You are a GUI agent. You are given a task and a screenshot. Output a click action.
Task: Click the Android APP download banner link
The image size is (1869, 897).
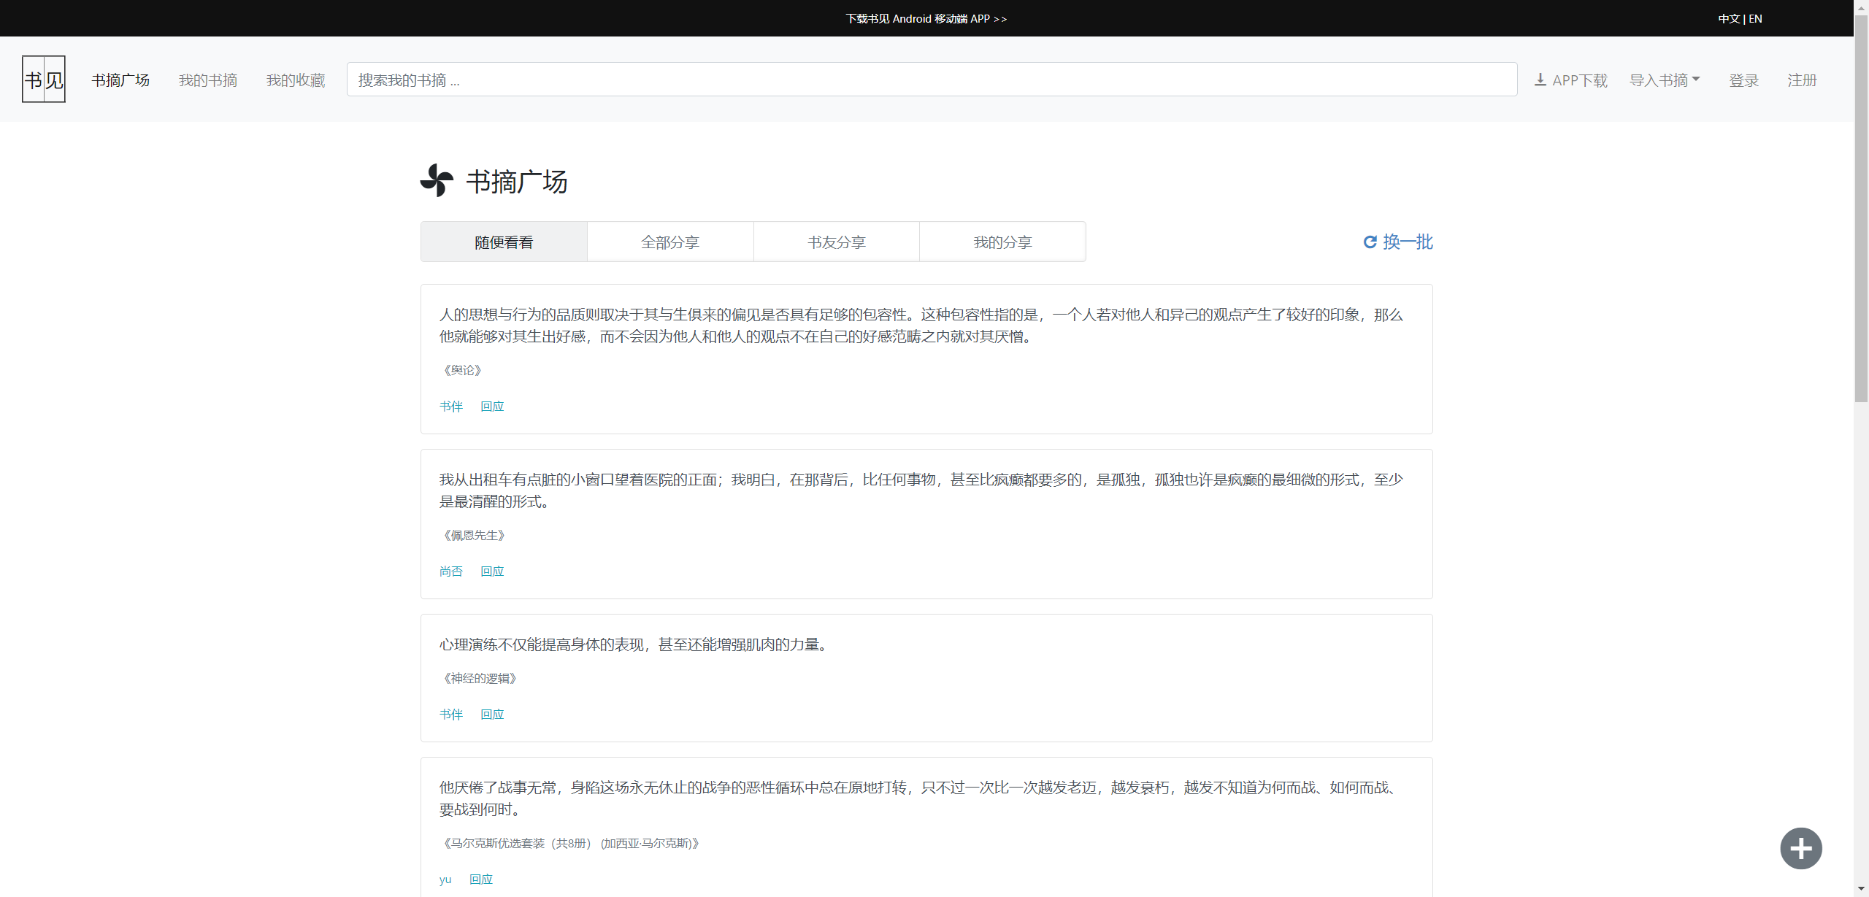(x=926, y=18)
